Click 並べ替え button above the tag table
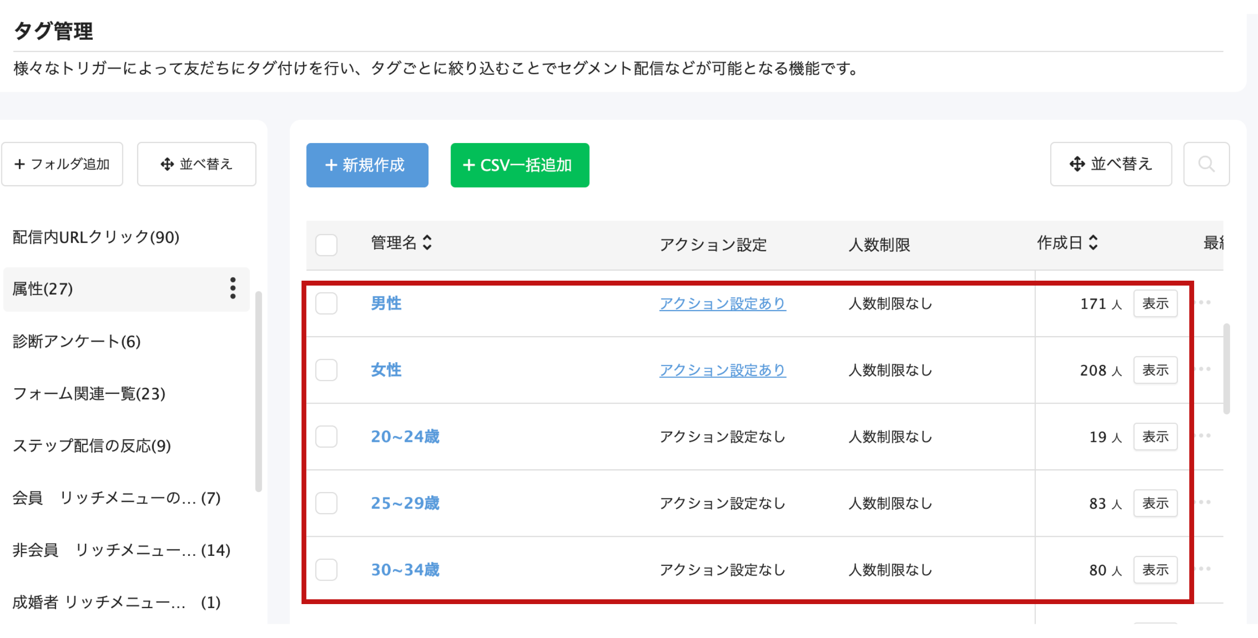The width and height of the screenshot is (1258, 638). click(1111, 164)
